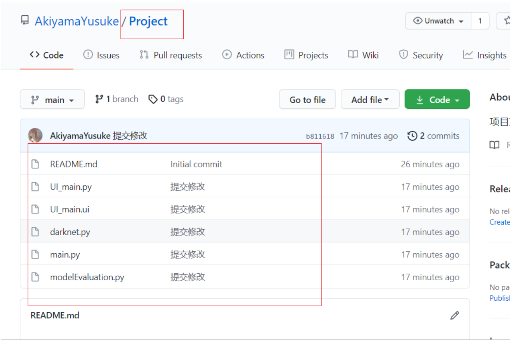Click the Code tab angle-brackets icon
The image size is (517, 340).
tap(35, 55)
